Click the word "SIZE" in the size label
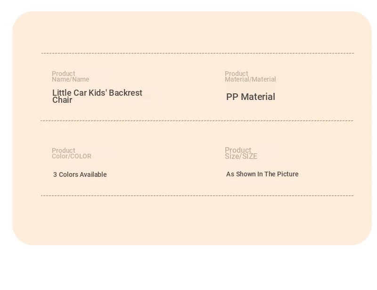Viewport: 377px width, 290px height. pos(250,157)
